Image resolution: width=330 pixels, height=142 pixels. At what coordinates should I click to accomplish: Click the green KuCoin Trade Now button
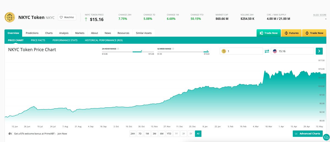pos(269,33)
